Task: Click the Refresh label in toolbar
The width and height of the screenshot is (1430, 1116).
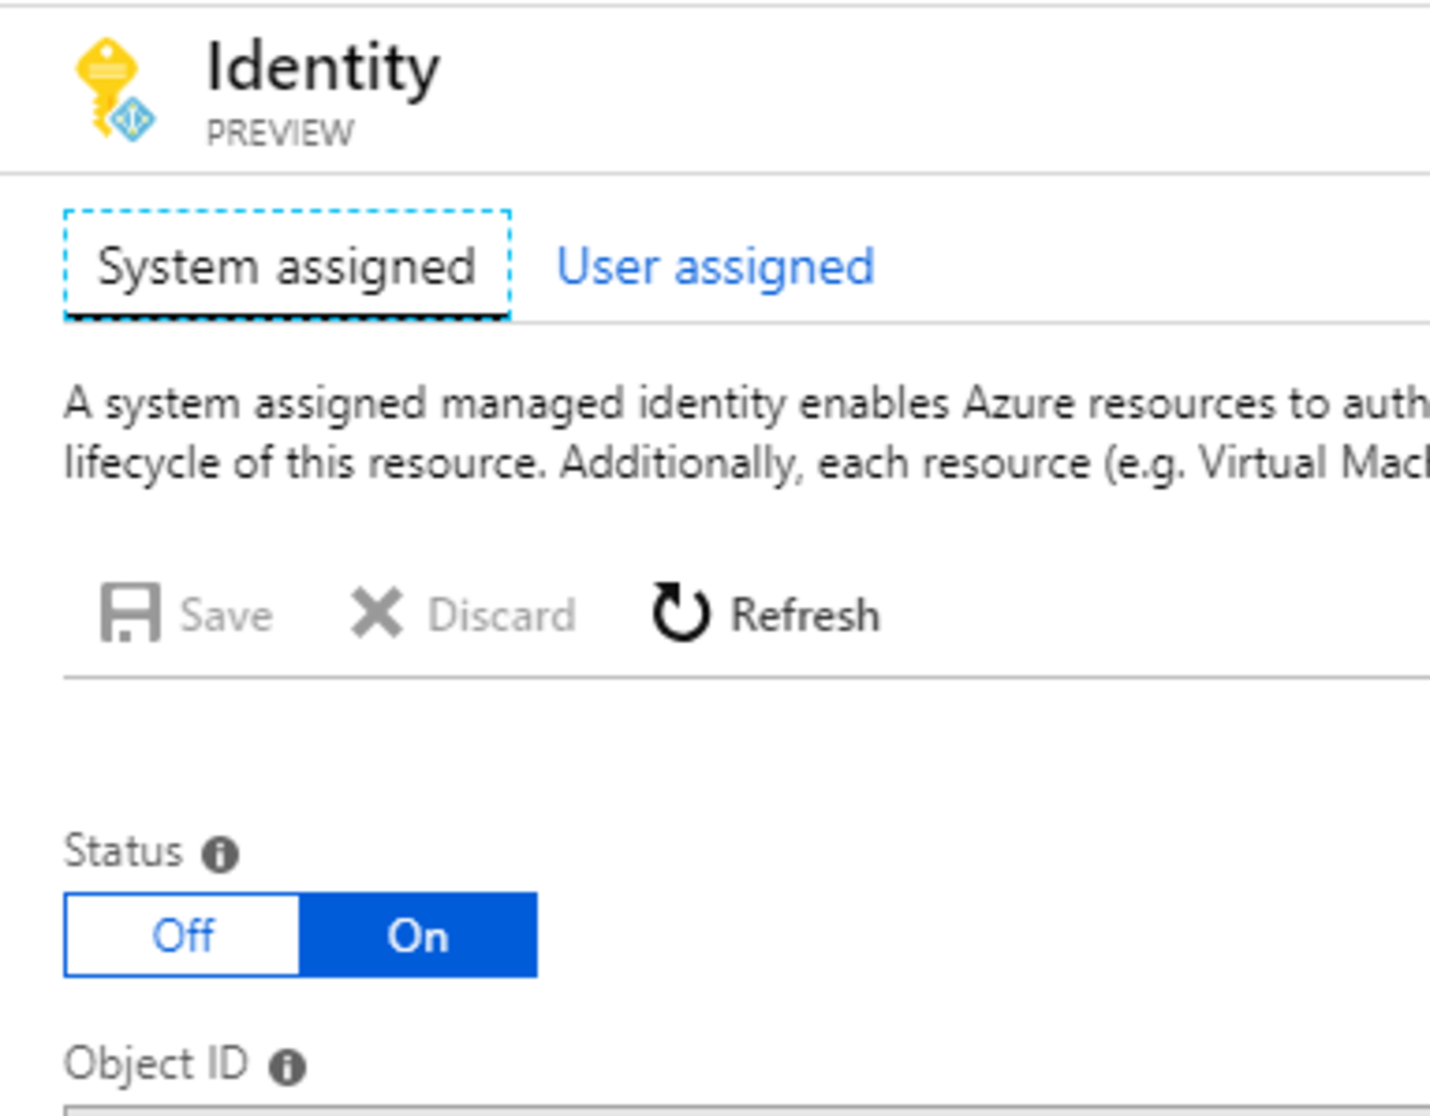Action: (x=805, y=615)
